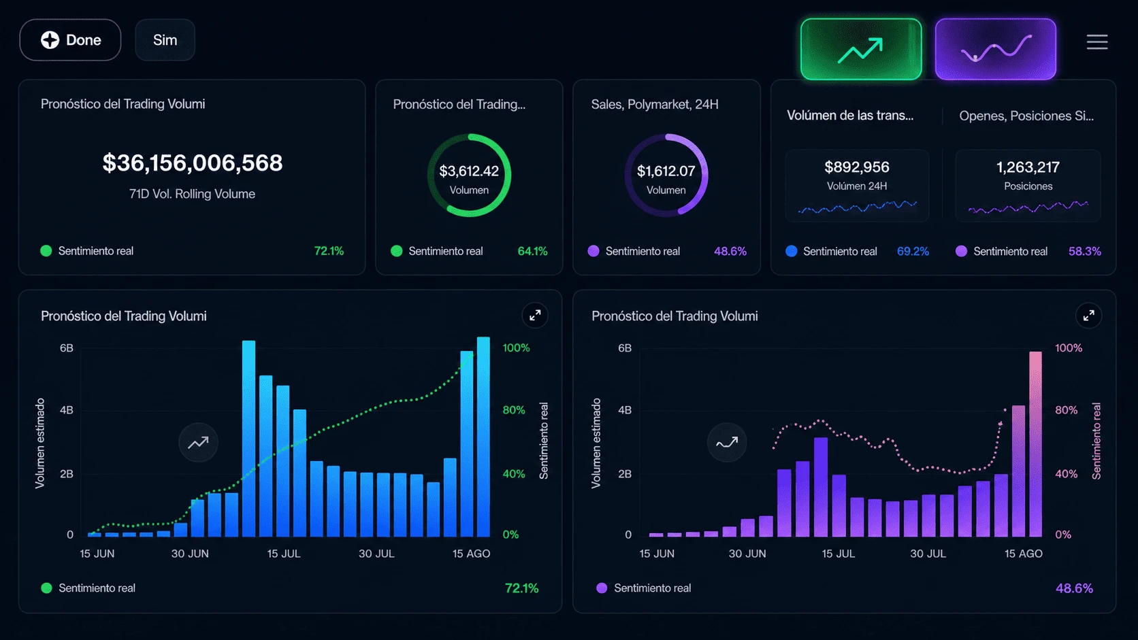Click the 15 JUL label on left chart

tap(284, 554)
